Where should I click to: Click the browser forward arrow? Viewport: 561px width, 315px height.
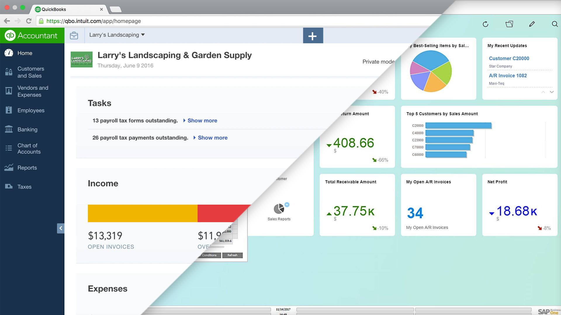pyautogui.click(x=18, y=21)
